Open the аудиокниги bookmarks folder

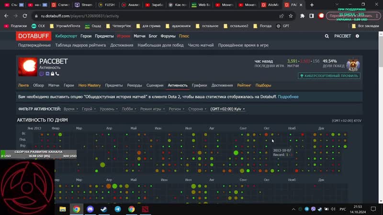coord(178,26)
